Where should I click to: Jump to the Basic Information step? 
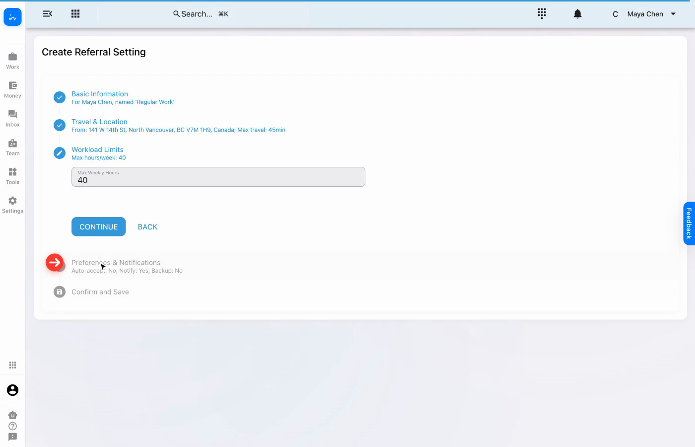pyautogui.click(x=100, y=94)
